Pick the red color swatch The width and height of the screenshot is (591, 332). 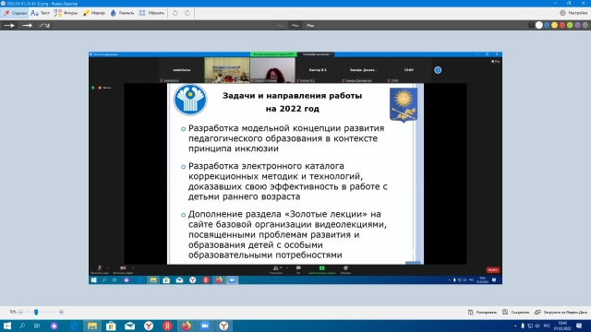click(562, 25)
